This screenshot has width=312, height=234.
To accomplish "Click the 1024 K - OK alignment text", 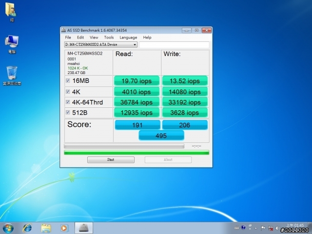I will [x=78, y=68].
